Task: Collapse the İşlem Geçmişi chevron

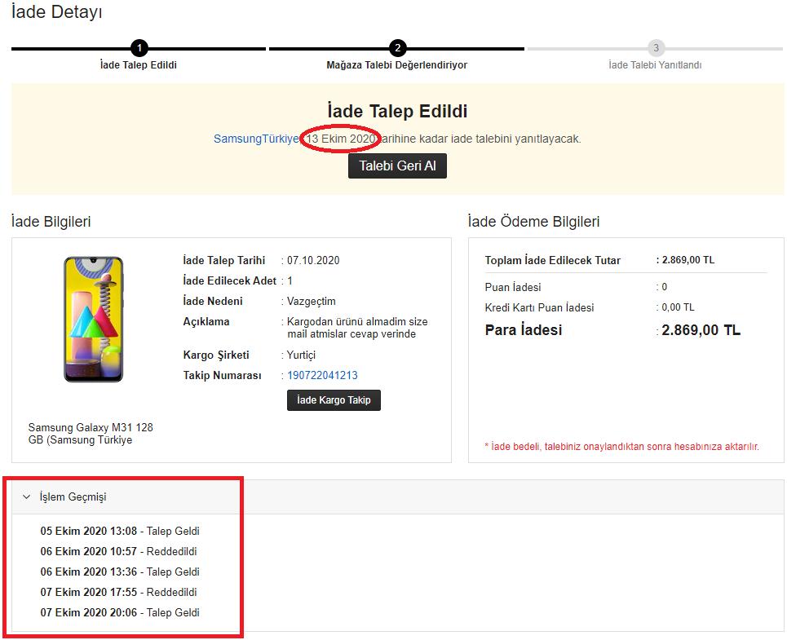Action: click(27, 497)
